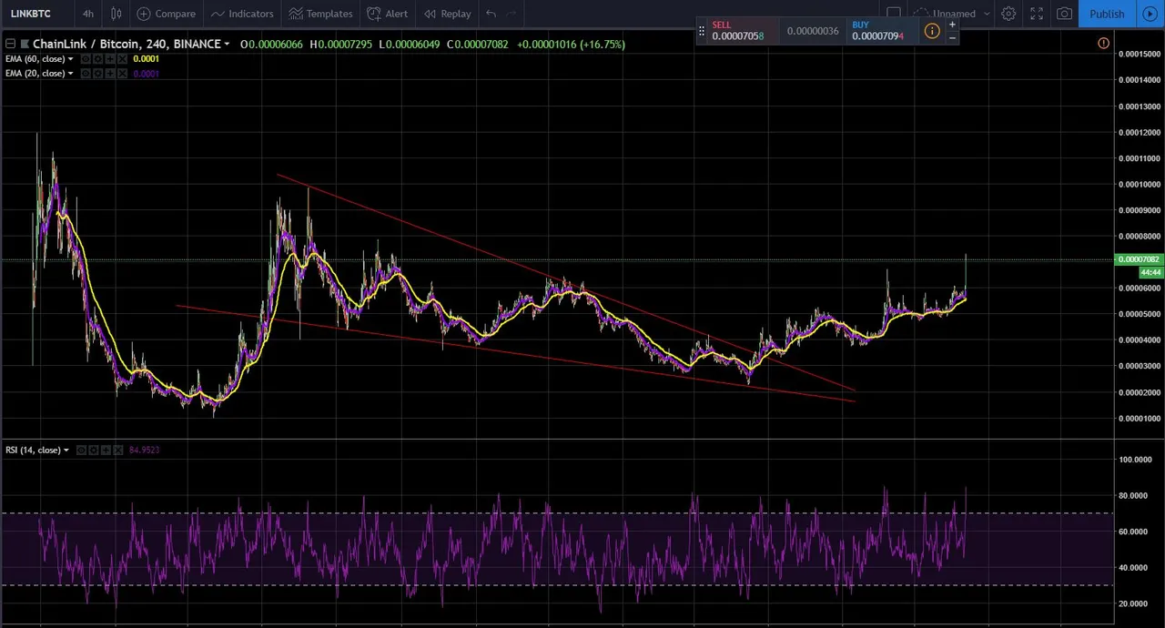Screen dimensions: 1165x628
Task: Click the play icon beside Publish
Action: point(1150,14)
